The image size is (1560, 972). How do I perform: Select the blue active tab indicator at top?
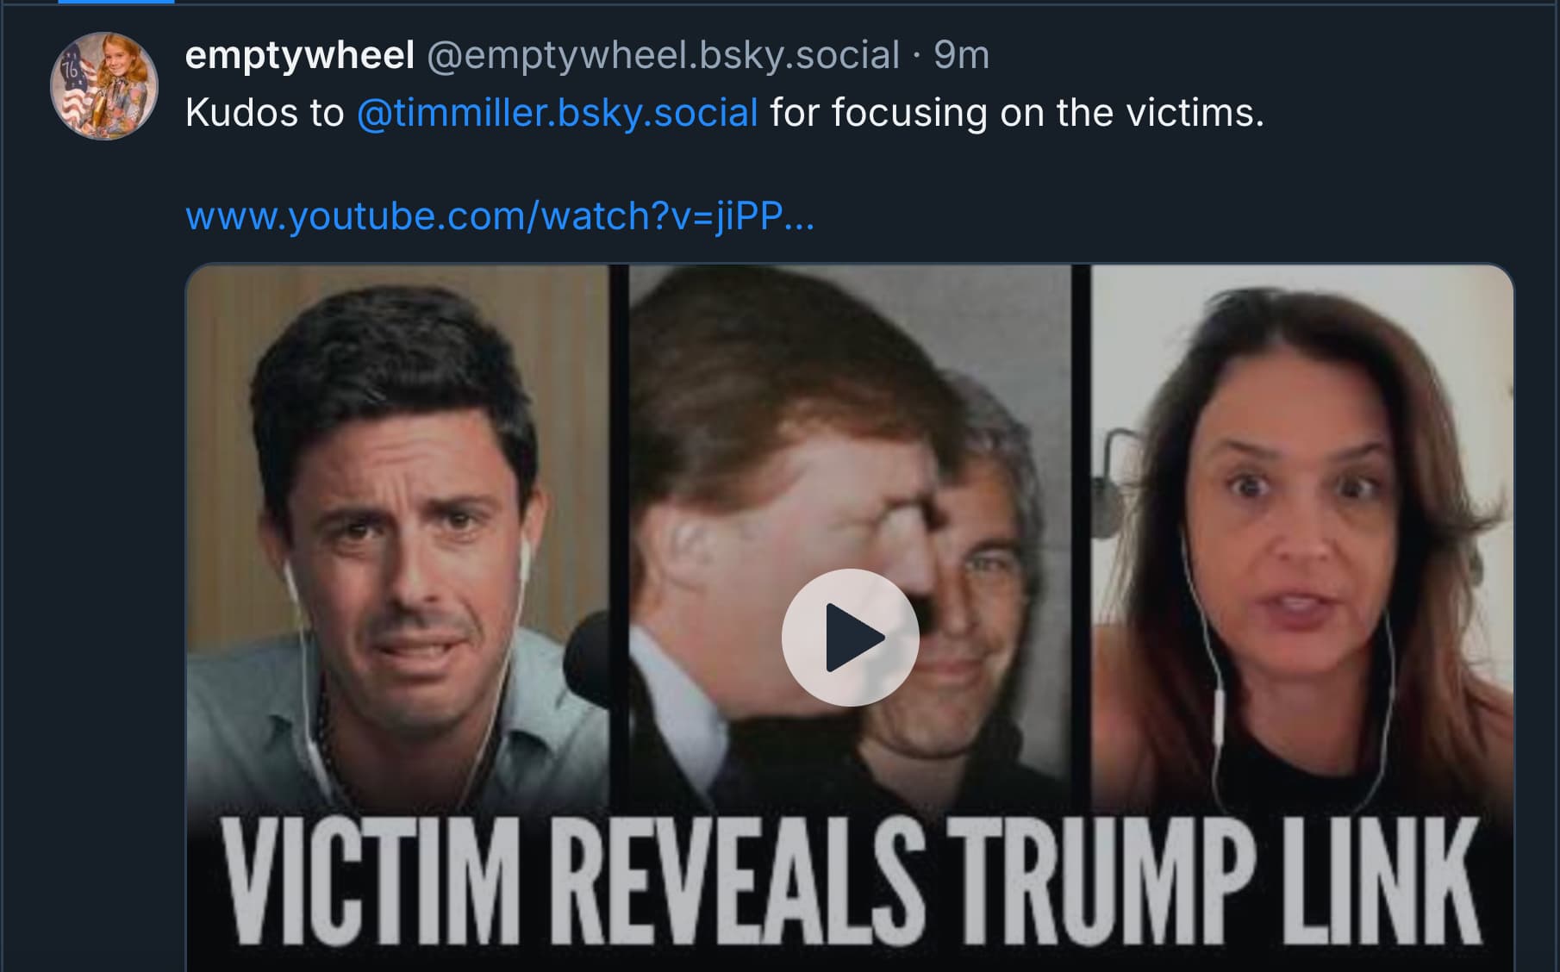116,3
